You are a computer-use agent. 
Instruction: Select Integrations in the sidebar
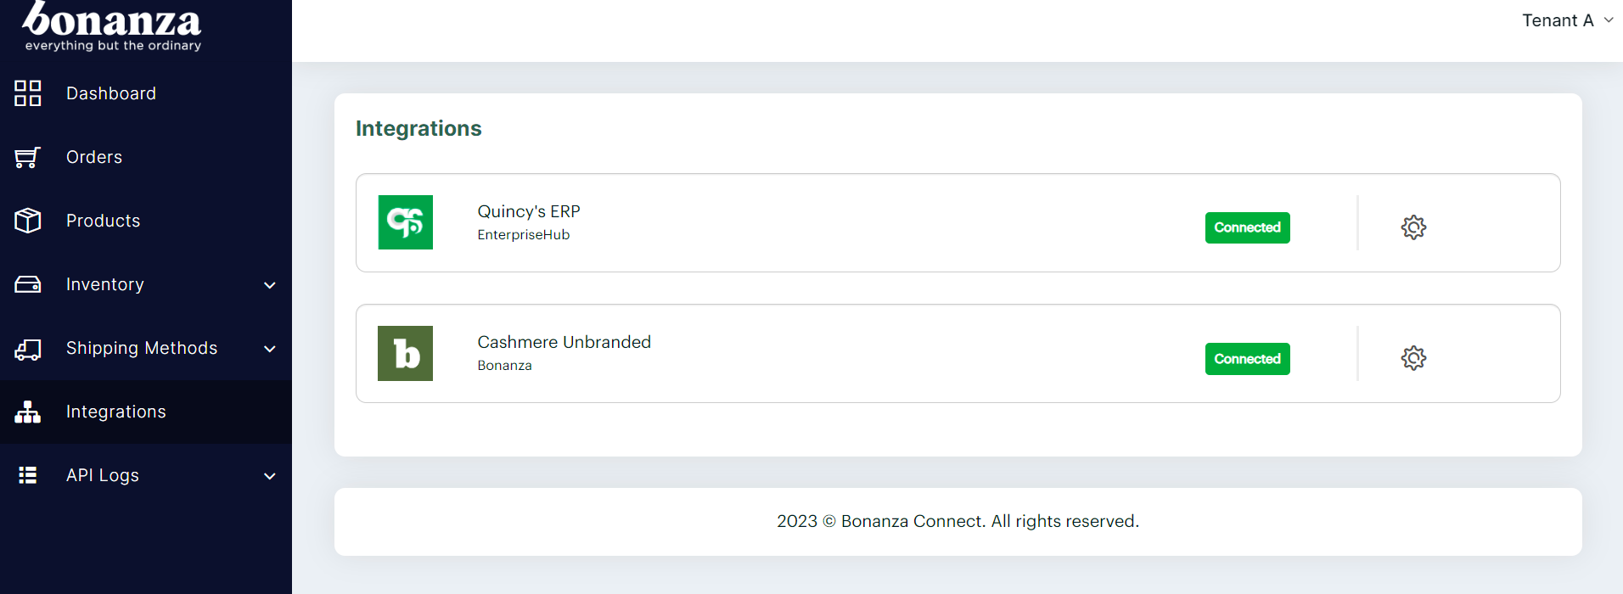pyautogui.click(x=115, y=412)
